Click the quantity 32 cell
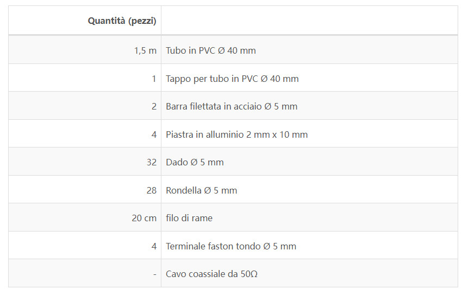 (85, 162)
